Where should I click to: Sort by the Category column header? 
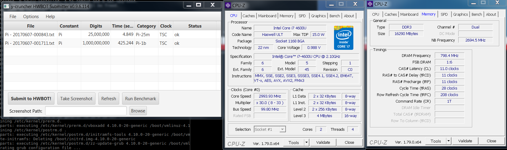[146, 26]
